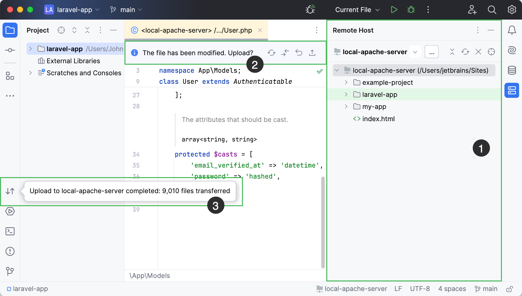Image resolution: width=522 pixels, height=296 pixels.
Task: Open the Database tool window
Action: pyautogui.click(x=512, y=70)
